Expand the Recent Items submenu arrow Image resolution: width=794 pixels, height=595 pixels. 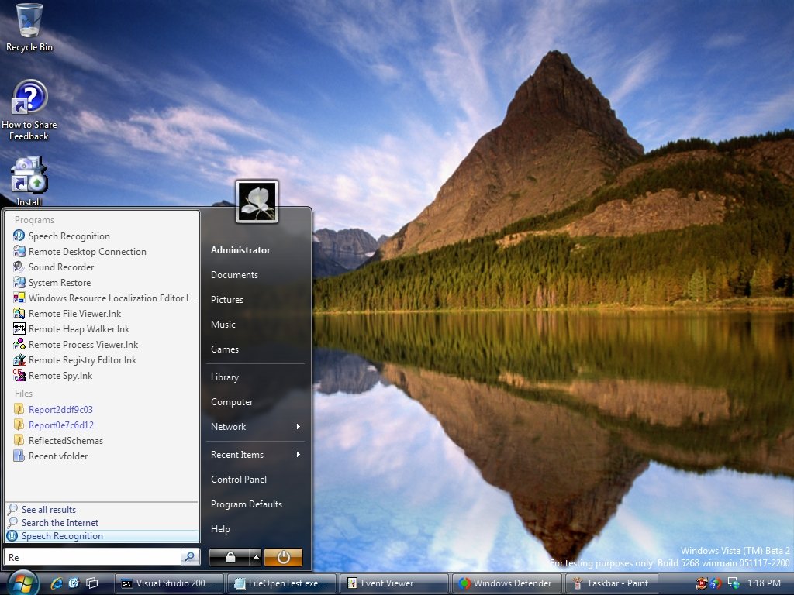tap(298, 455)
